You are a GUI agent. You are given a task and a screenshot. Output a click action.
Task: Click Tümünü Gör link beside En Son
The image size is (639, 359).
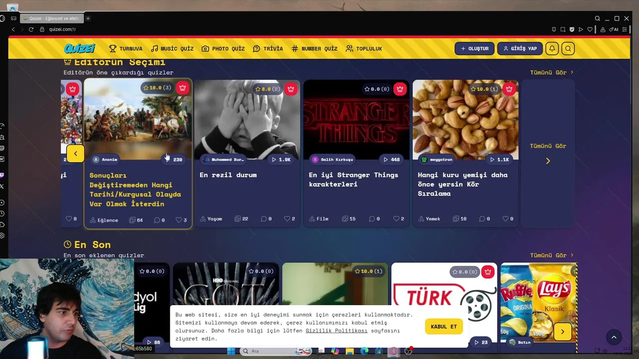tap(552, 255)
